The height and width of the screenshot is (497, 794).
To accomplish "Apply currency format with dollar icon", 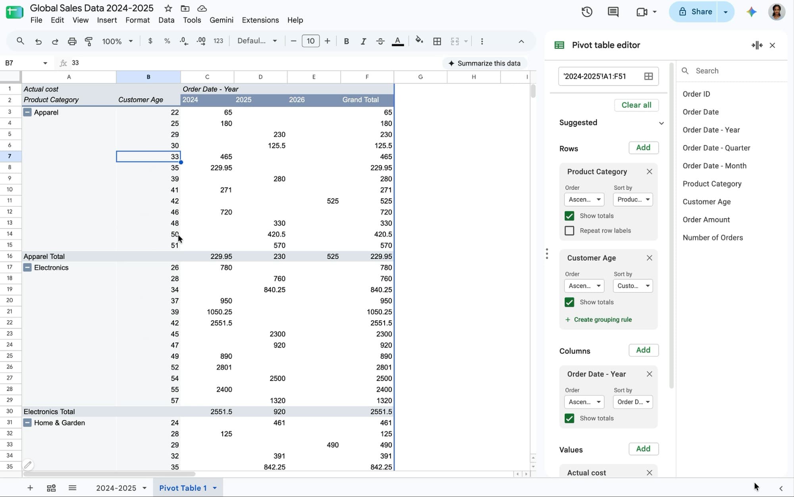I will 150,41.
